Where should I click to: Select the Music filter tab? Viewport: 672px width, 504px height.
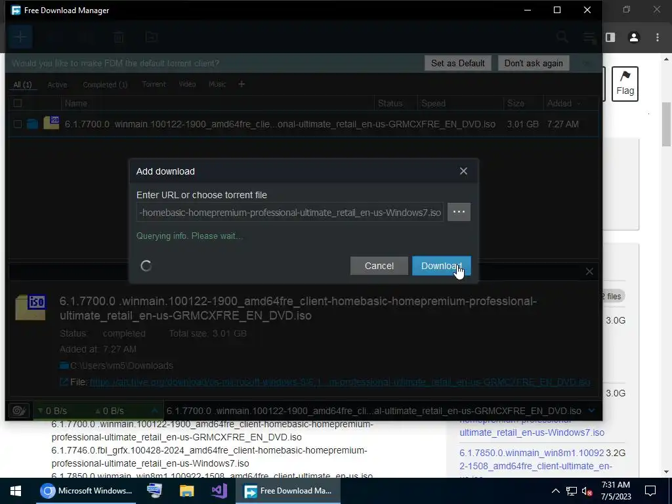217,84
